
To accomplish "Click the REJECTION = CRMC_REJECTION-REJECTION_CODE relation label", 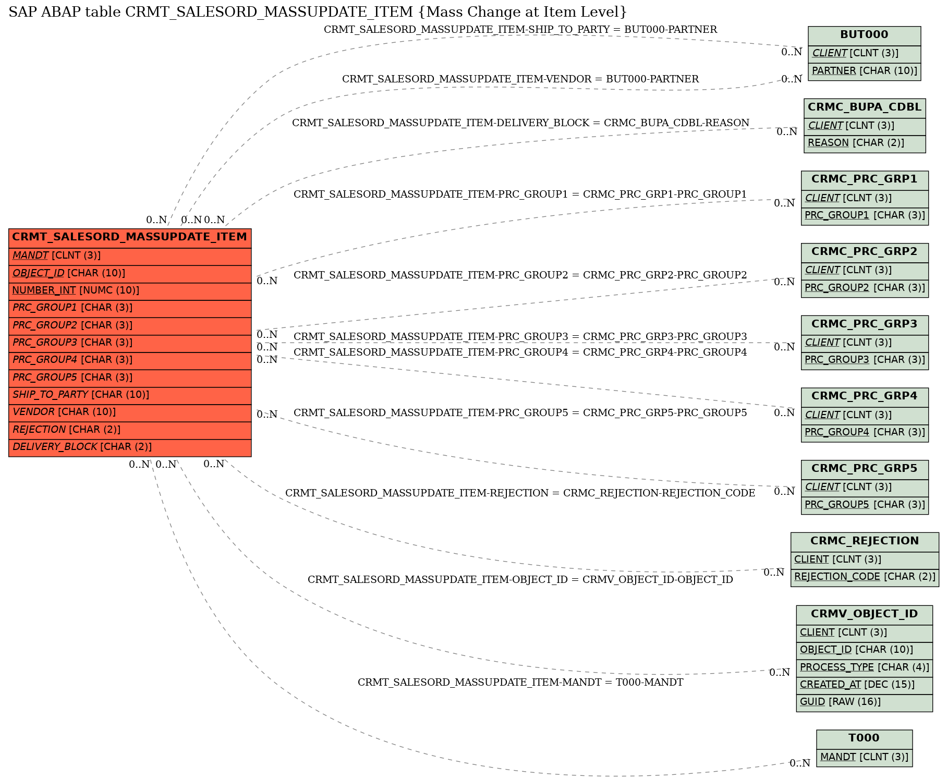I will point(520,493).
